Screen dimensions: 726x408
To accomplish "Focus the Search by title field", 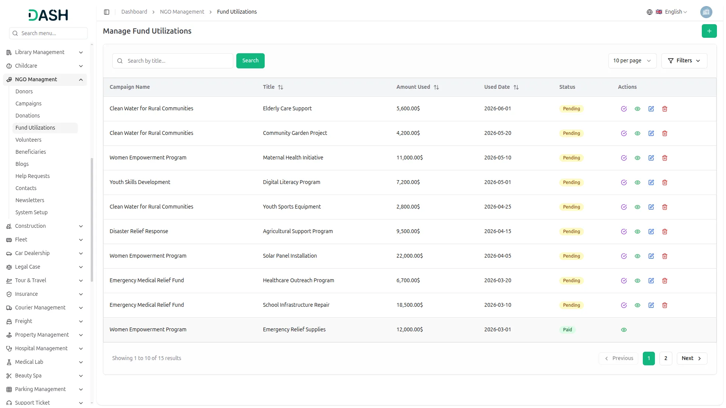I will click(x=178, y=61).
